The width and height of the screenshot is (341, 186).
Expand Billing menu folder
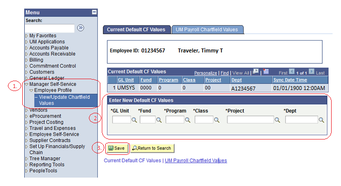[x=27, y=60]
